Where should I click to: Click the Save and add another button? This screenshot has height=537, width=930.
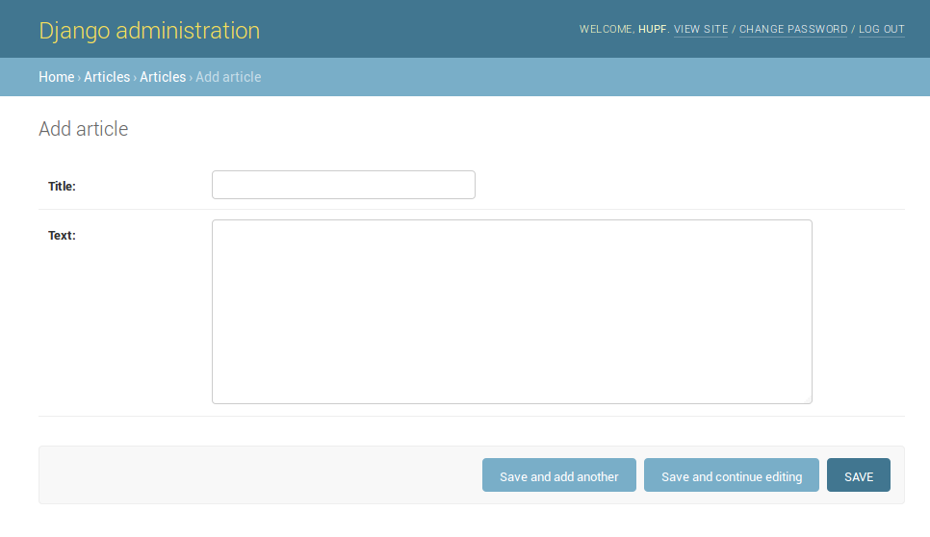(558, 474)
